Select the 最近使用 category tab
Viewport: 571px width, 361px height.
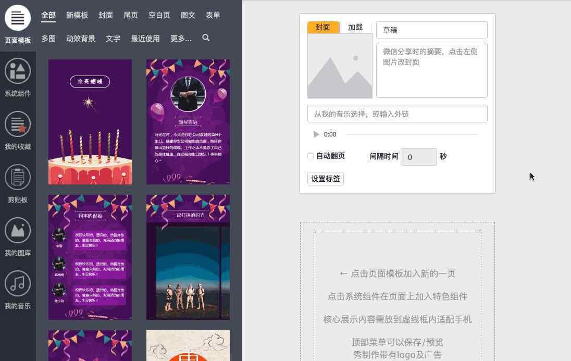click(145, 38)
